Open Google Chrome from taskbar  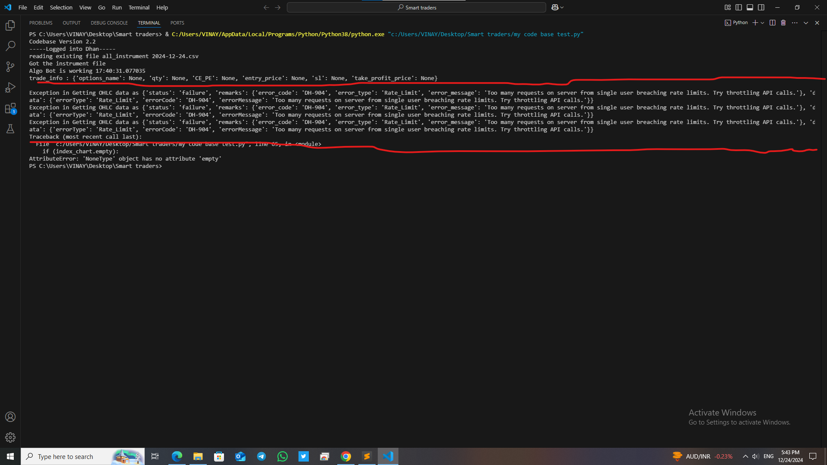point(346,456)
